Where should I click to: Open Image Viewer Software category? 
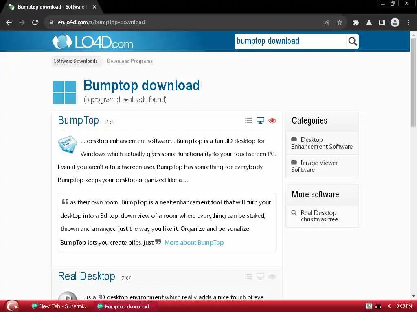(x=314, y=166)
